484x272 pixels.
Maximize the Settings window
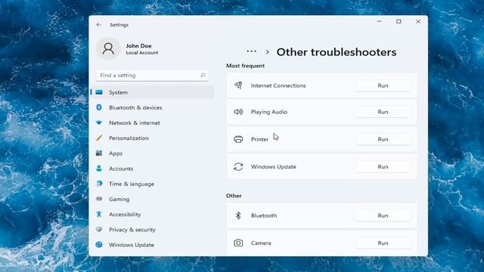coord(399,21)
